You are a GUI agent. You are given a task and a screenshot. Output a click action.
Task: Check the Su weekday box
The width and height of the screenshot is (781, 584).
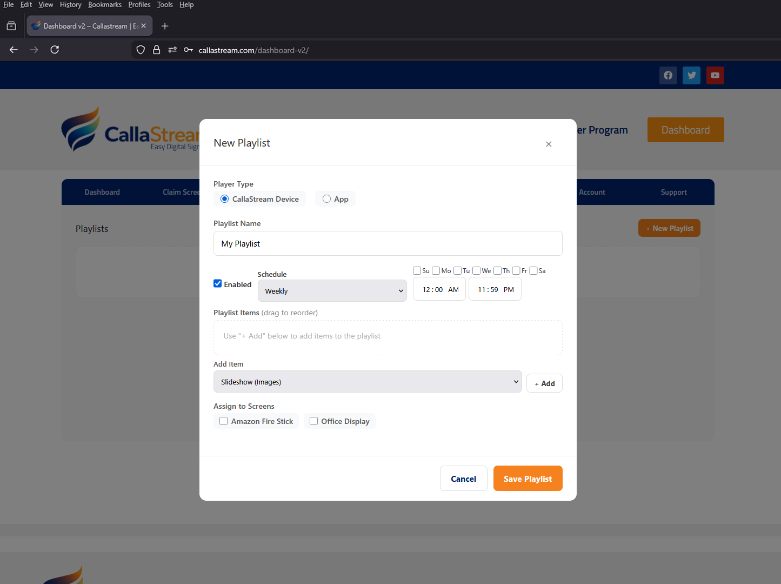pos(417,270)
